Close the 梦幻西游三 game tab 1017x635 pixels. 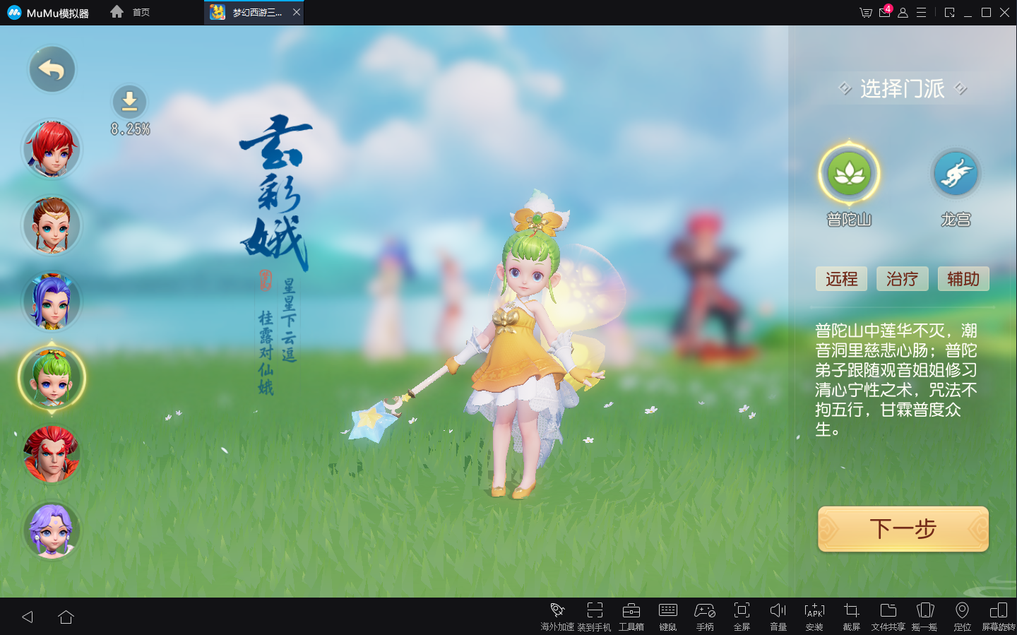pyautogui.click(x=297, y=12)
